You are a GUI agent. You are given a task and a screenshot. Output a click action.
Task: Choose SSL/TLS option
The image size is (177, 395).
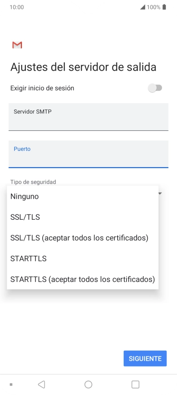pos(83,217)
